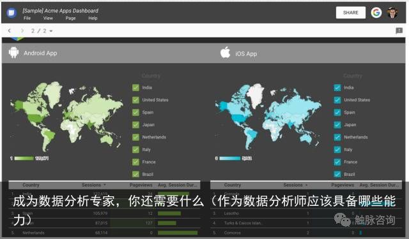Uncheck India in Android country filter

coord(135,88)
